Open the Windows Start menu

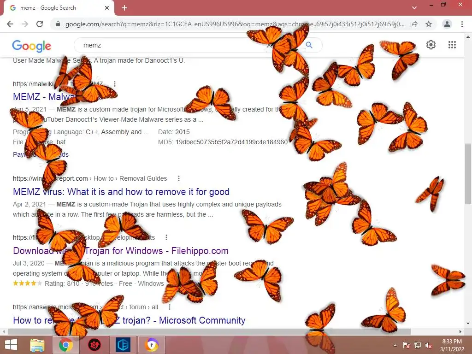[11, 345]
